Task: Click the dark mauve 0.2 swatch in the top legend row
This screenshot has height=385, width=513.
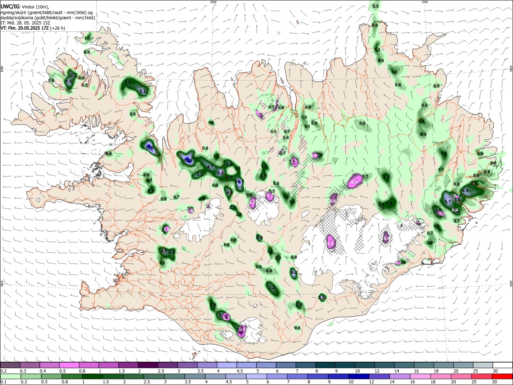Action: point(10,365)
